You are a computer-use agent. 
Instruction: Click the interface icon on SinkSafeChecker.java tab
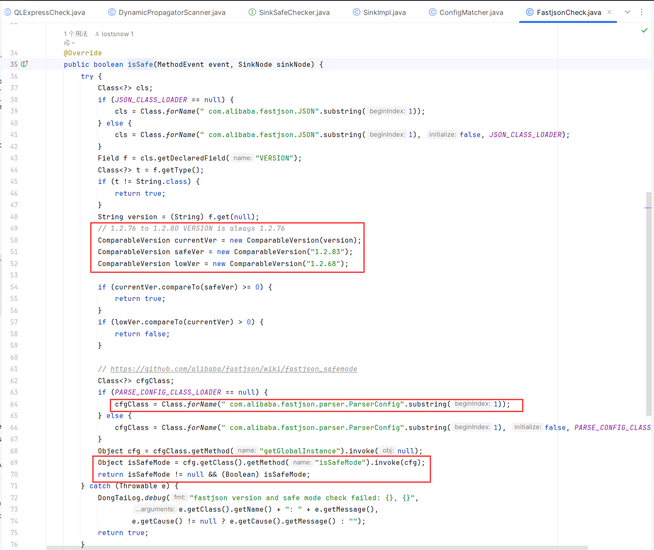point(252,12)
